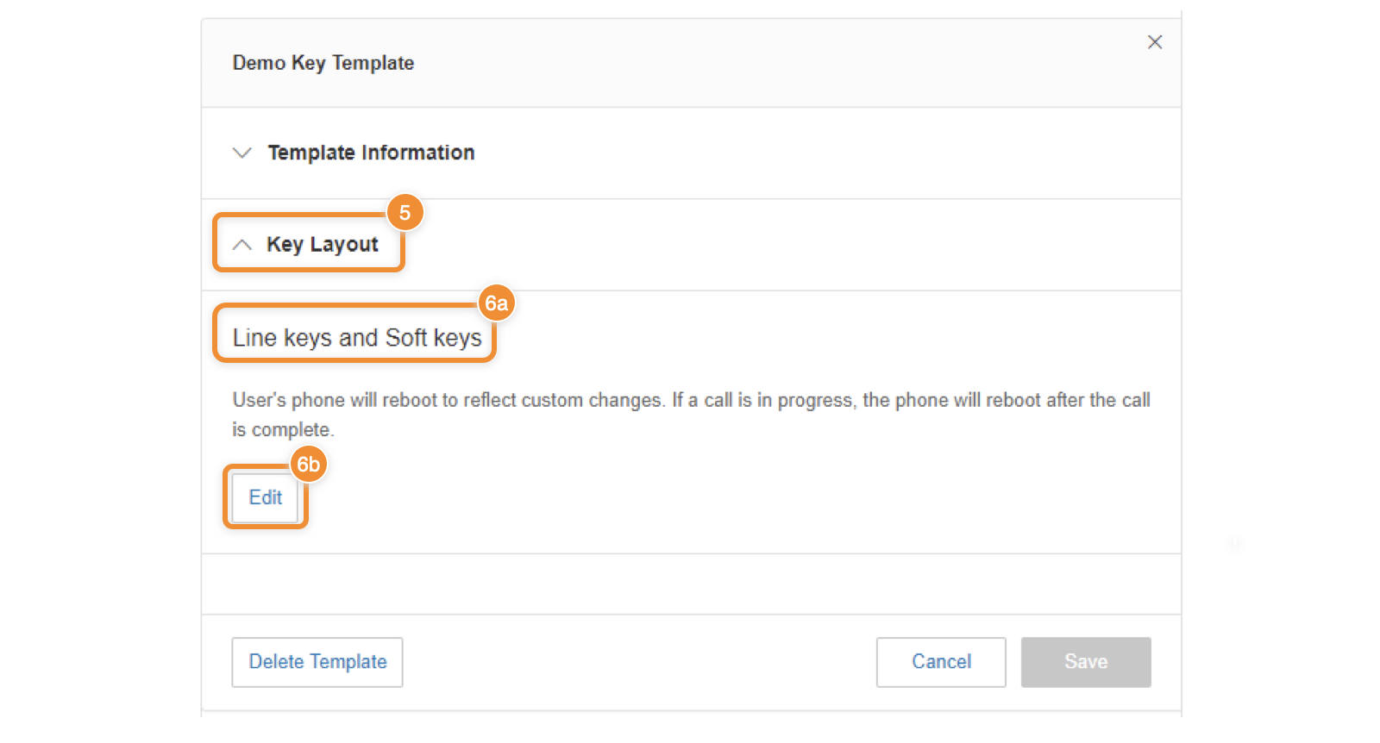Click the Demo Key Template title text
The image size is (1380, 743).
coord(323,63)
